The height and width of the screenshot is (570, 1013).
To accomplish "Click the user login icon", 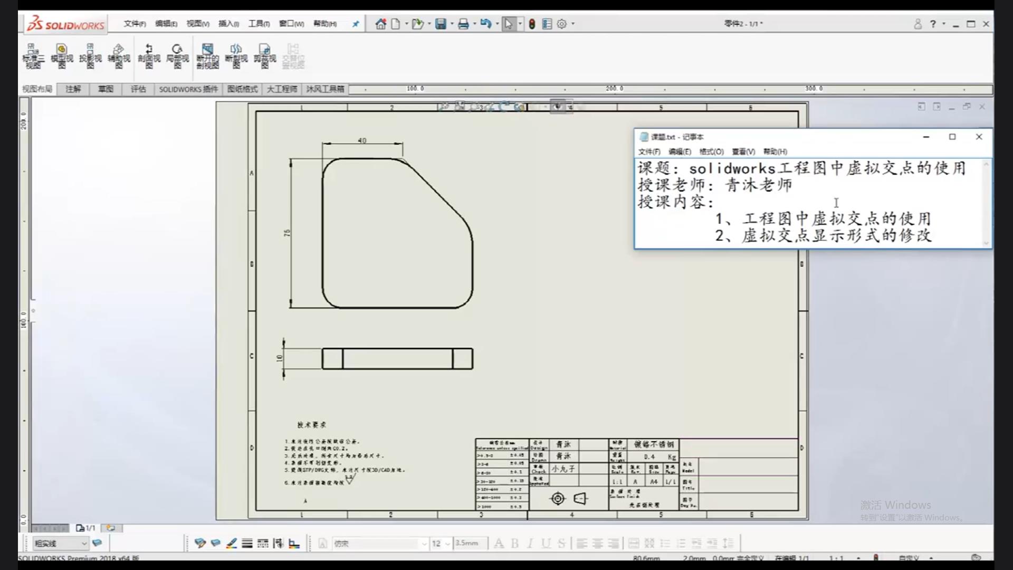I will pos(918,24).
